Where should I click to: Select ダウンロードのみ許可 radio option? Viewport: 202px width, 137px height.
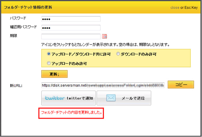click(118, 54)
